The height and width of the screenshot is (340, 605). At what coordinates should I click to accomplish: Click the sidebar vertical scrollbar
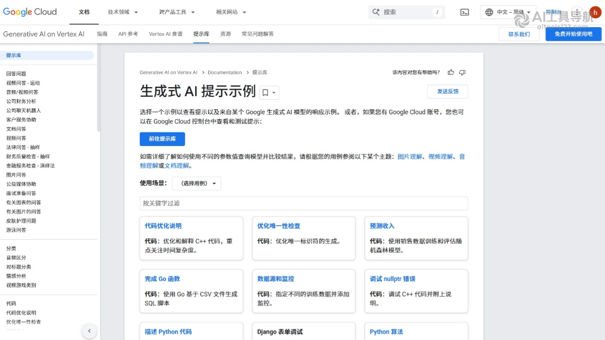(x=98, y=88)
